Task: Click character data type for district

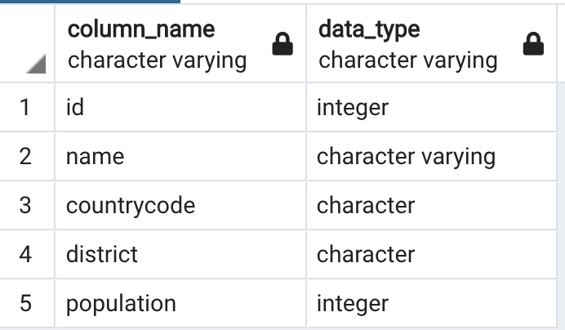Action: (432, 255)
